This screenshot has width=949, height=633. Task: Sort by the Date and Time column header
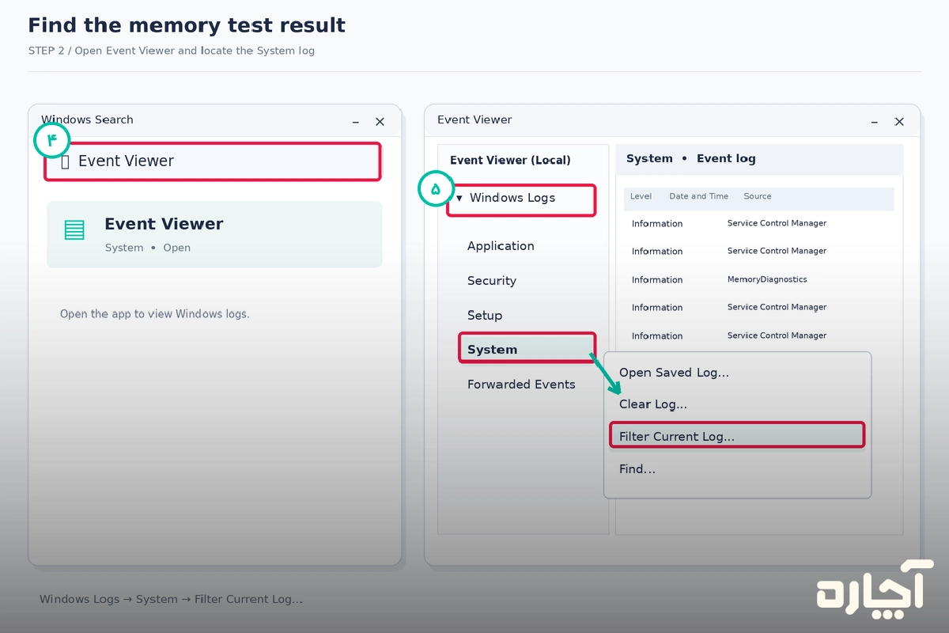coord(698,196)
